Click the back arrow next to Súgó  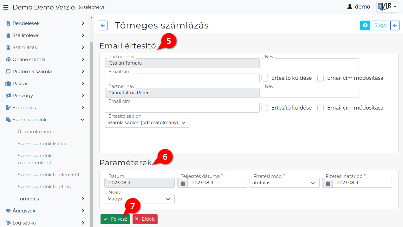point(395,25)
